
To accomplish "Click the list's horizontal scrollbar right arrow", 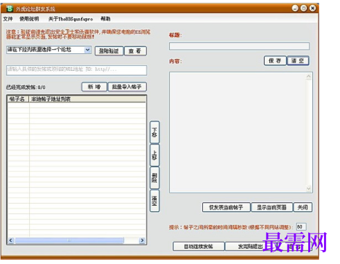I will [142, 240].
